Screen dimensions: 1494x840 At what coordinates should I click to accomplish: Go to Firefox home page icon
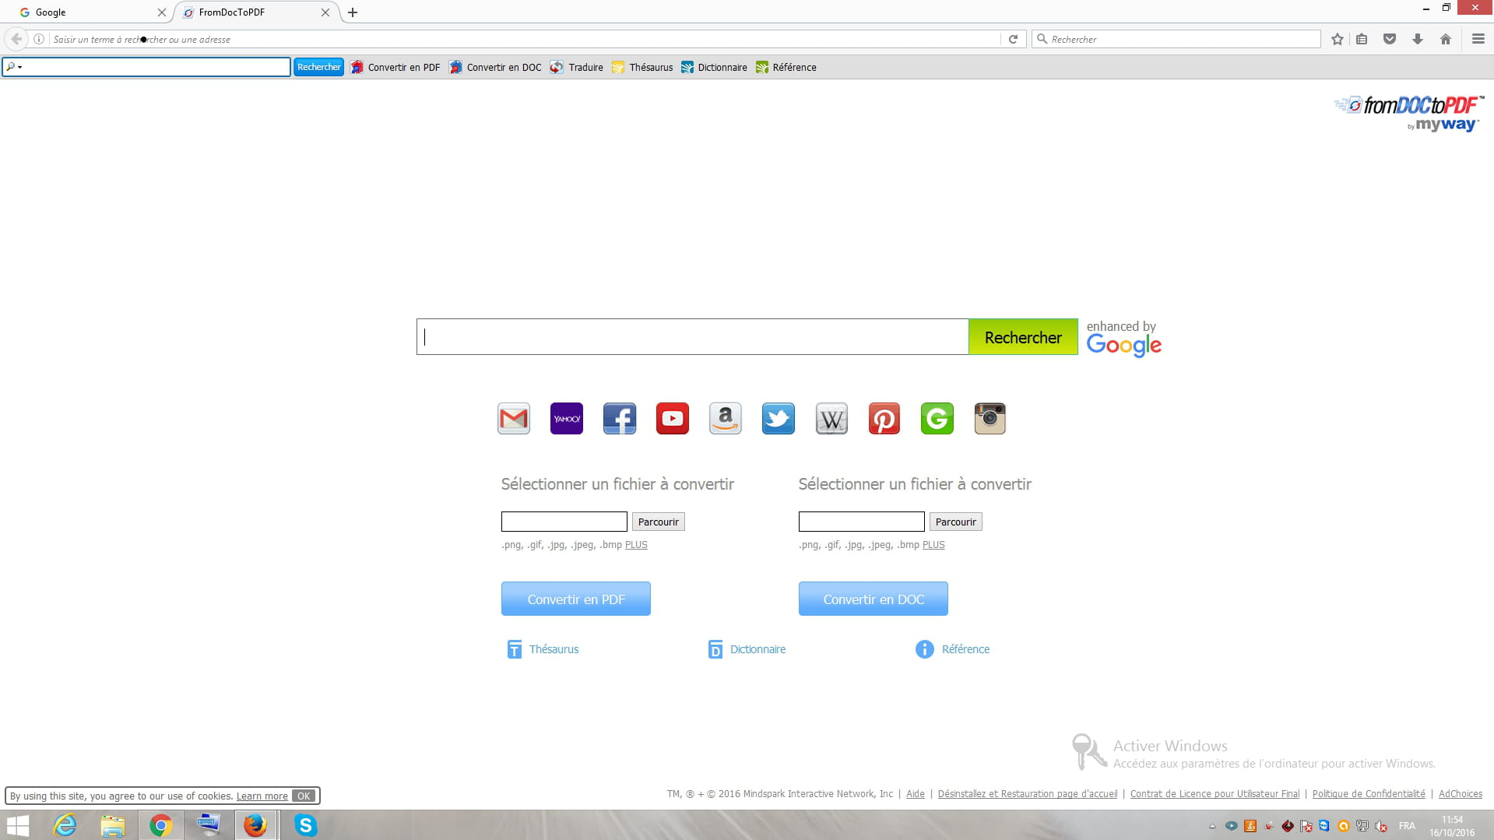[1446, 39]
